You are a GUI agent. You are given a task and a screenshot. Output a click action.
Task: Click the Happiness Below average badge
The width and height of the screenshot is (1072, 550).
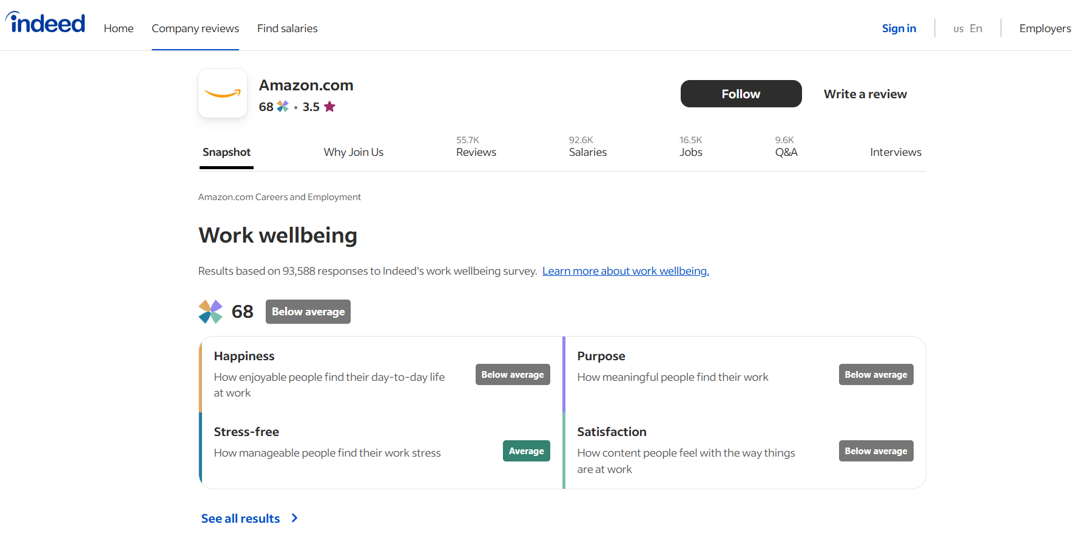pos(513,375)
